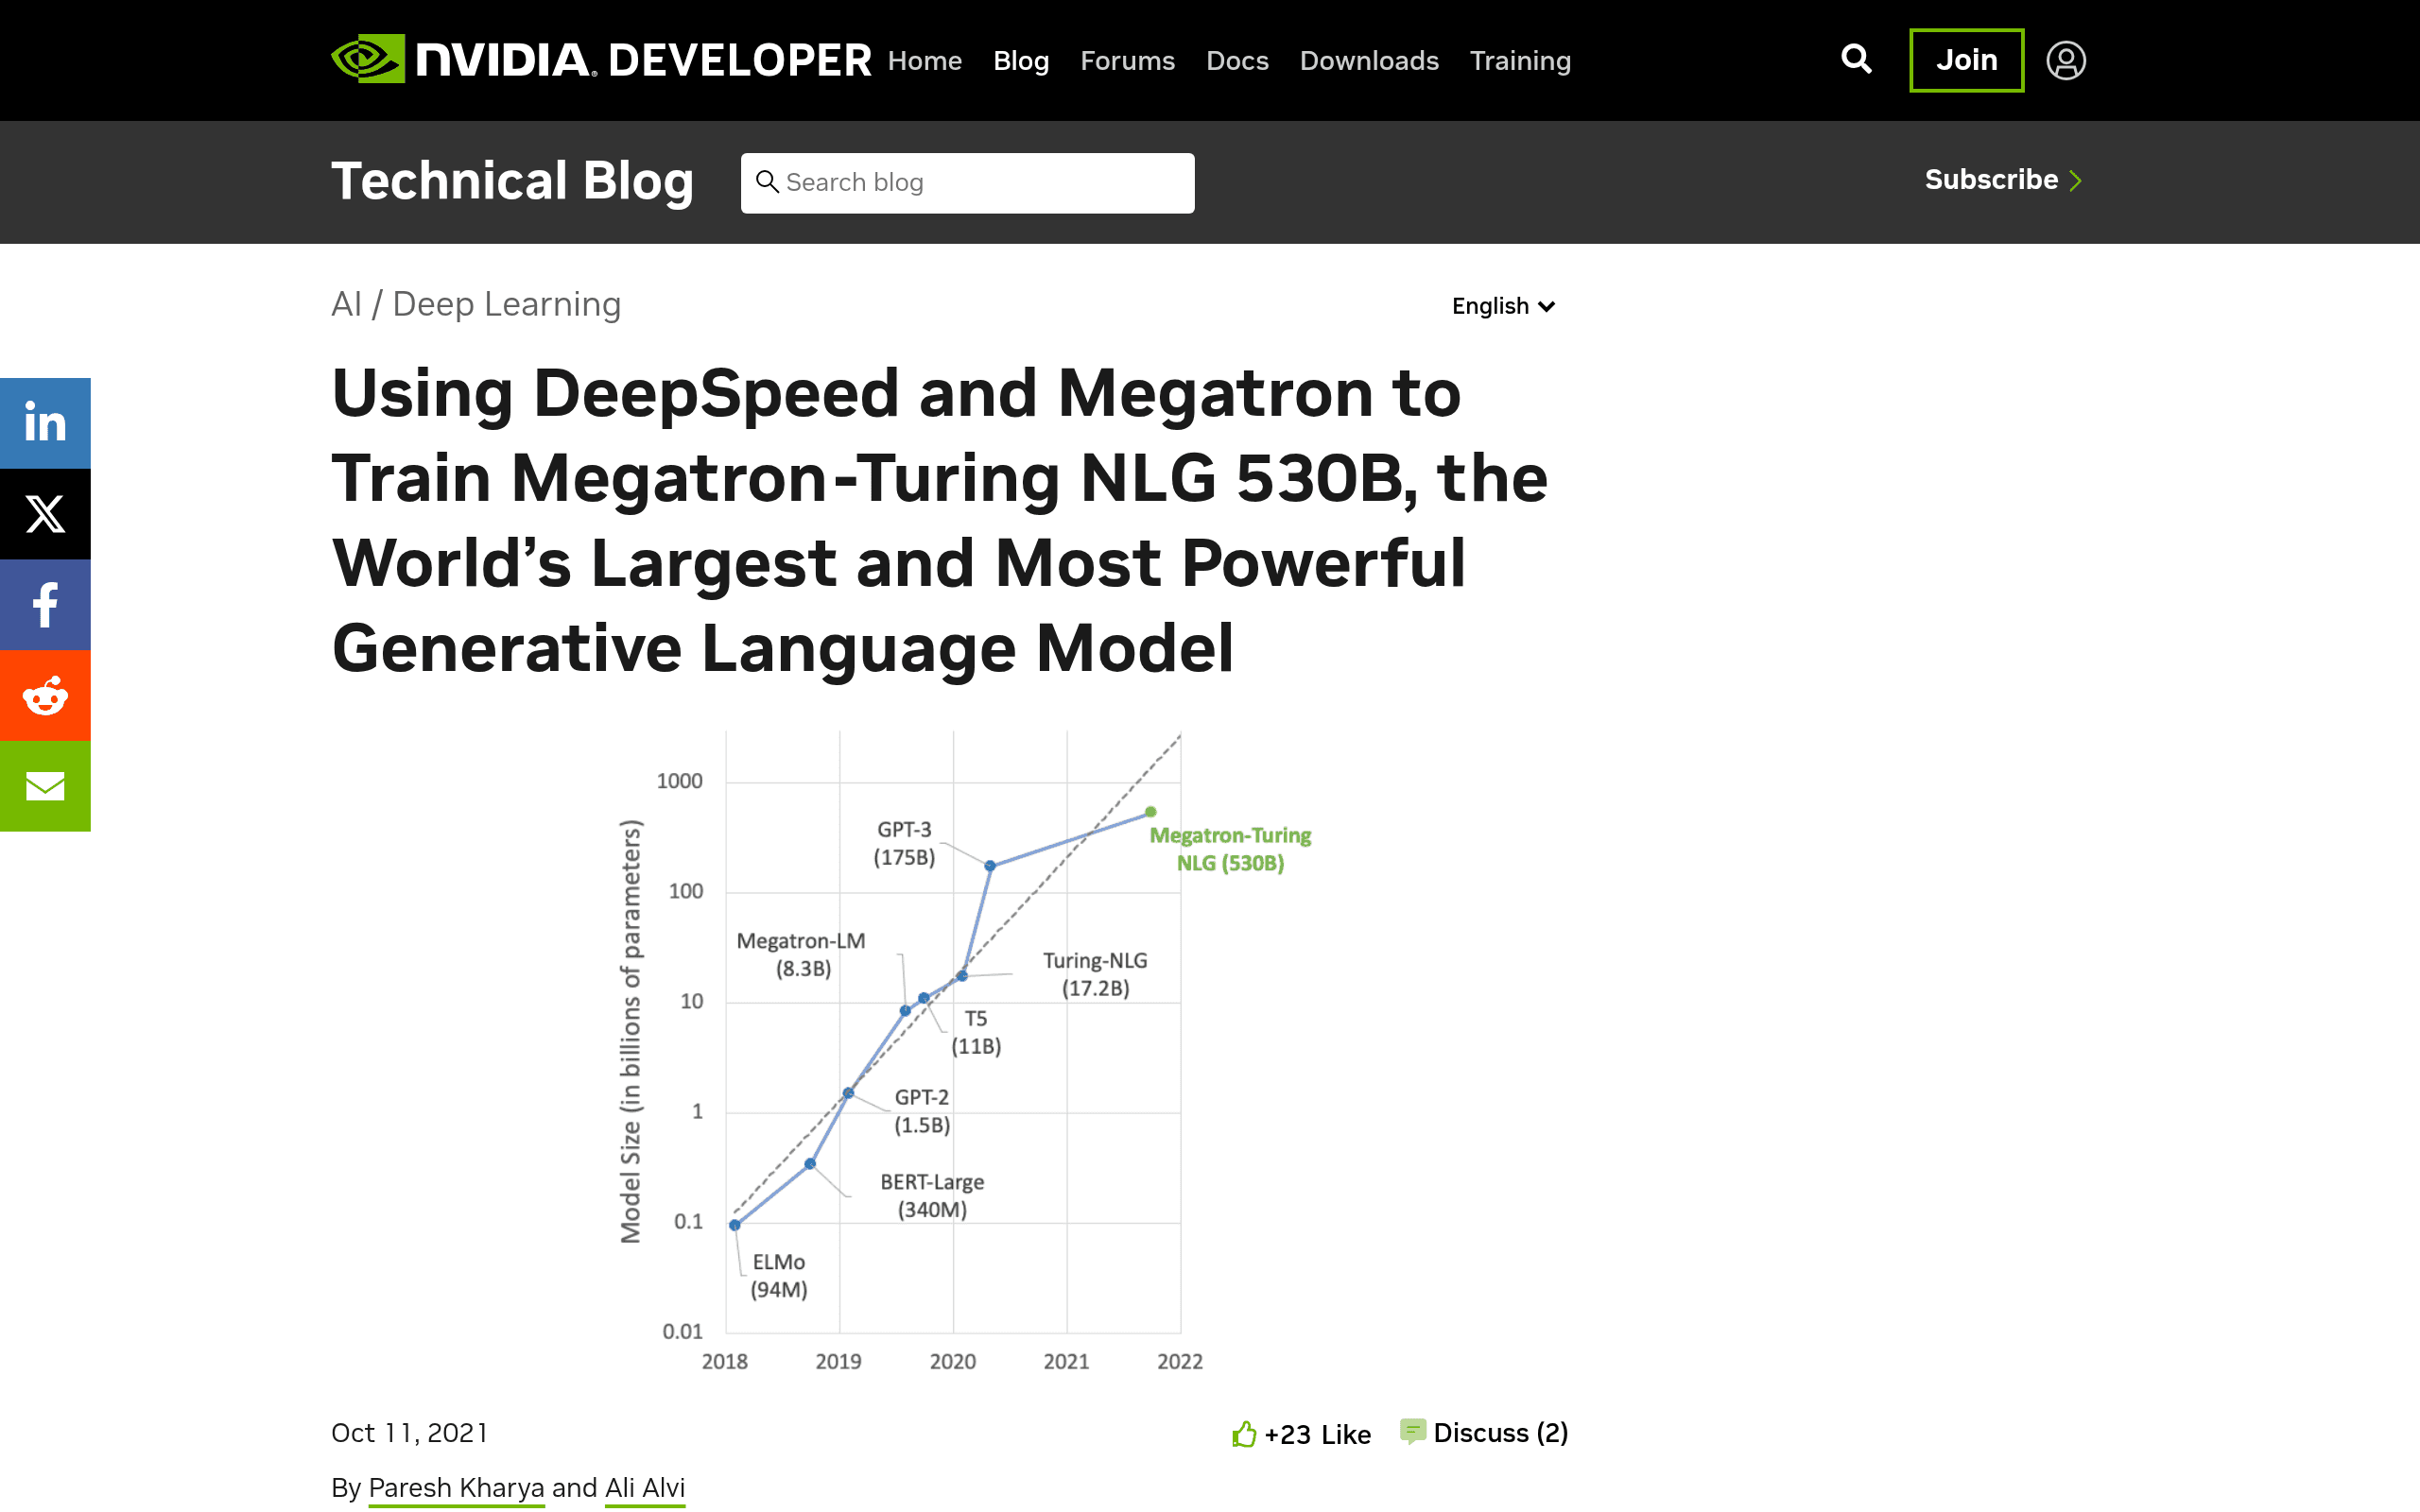Click magnifier icon inside blog search box
This screenshot has width=2420, height=1512.
pos(767,182)
